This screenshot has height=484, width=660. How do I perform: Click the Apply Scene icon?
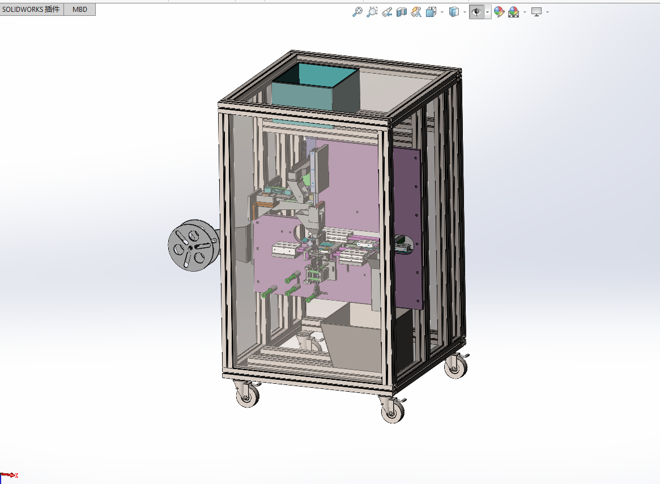coord(513,12)
